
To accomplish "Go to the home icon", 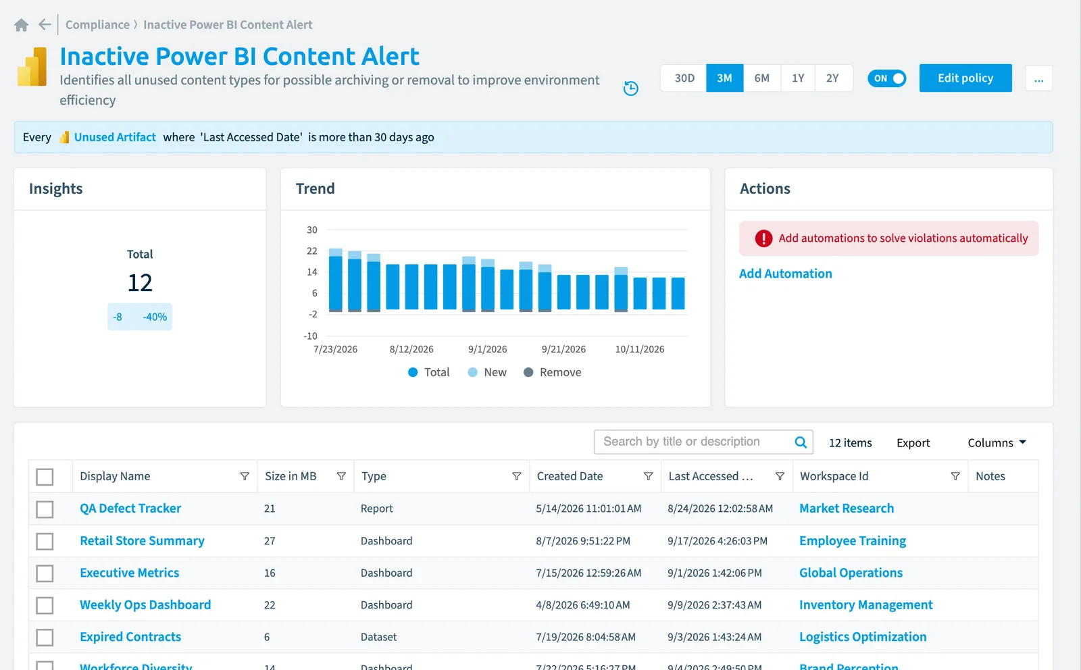I will click(x=22, y=25).
